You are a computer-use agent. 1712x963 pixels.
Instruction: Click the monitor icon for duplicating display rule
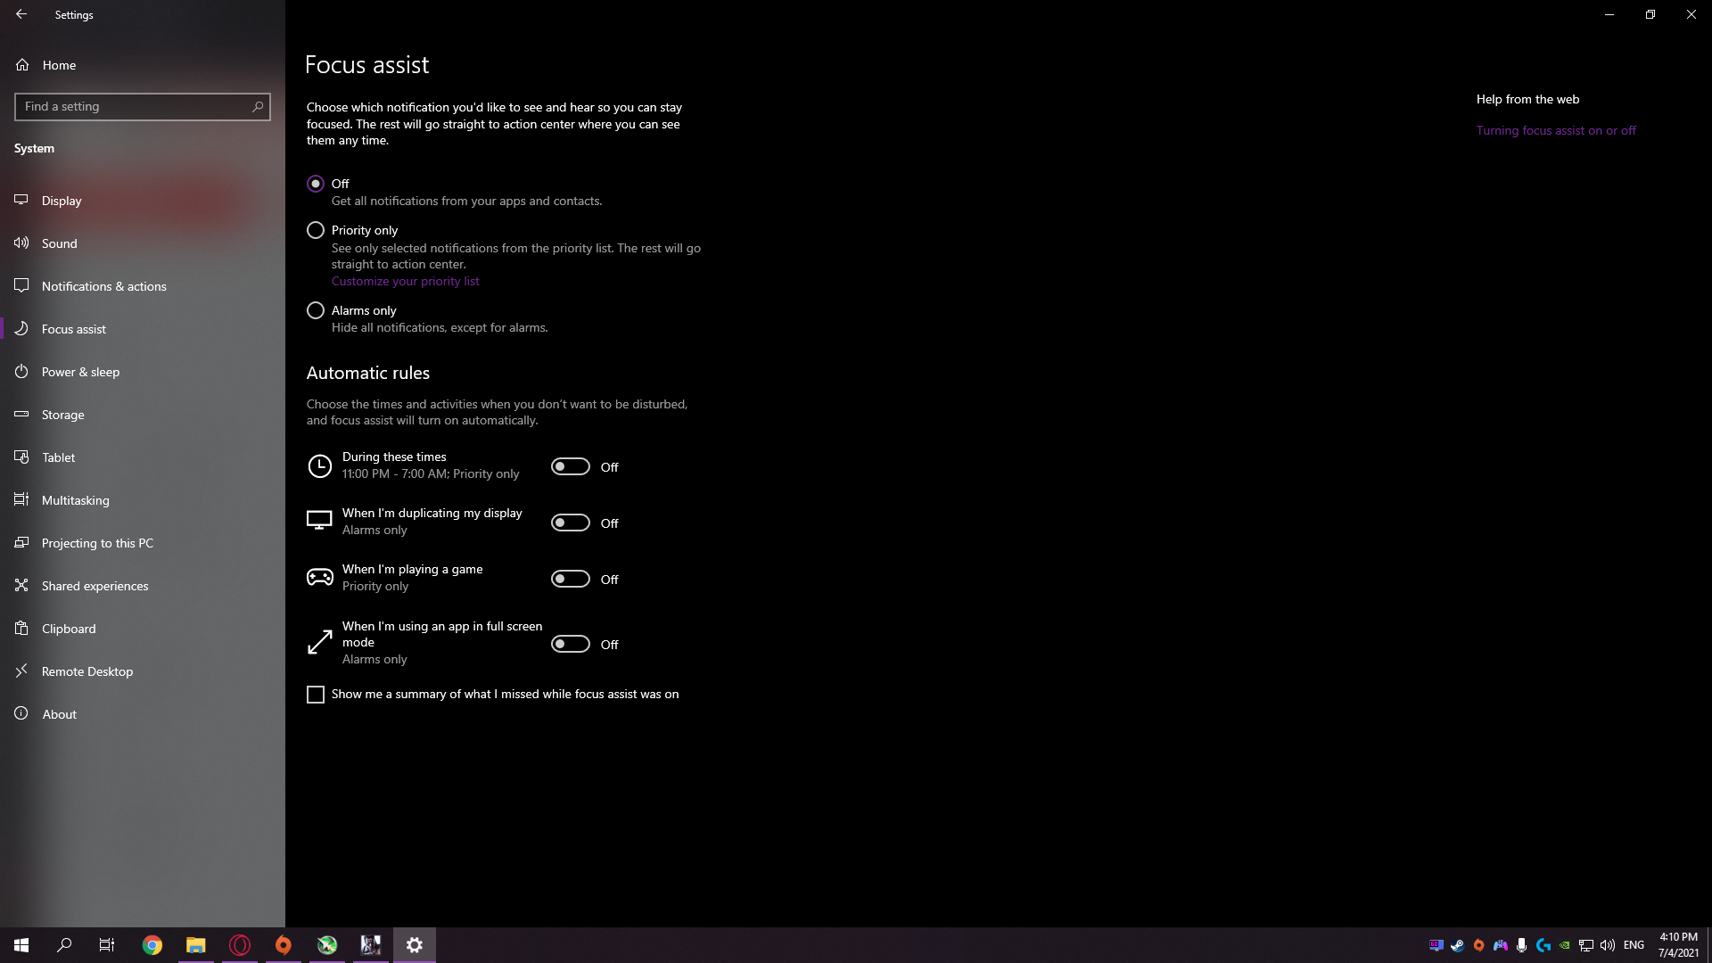(x=319, y=521)
